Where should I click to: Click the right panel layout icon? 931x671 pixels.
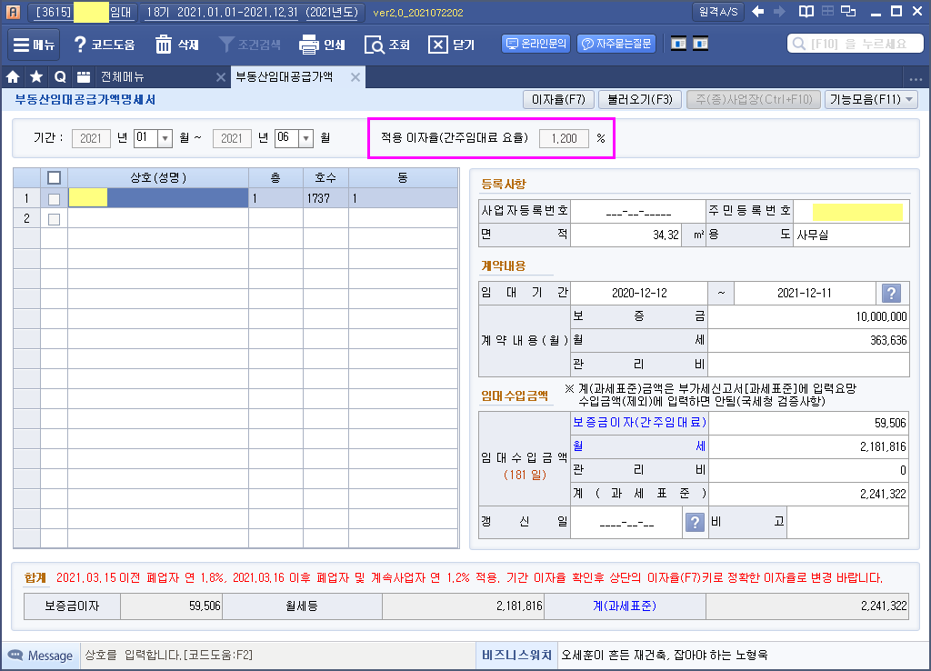(x=701, y=44)
